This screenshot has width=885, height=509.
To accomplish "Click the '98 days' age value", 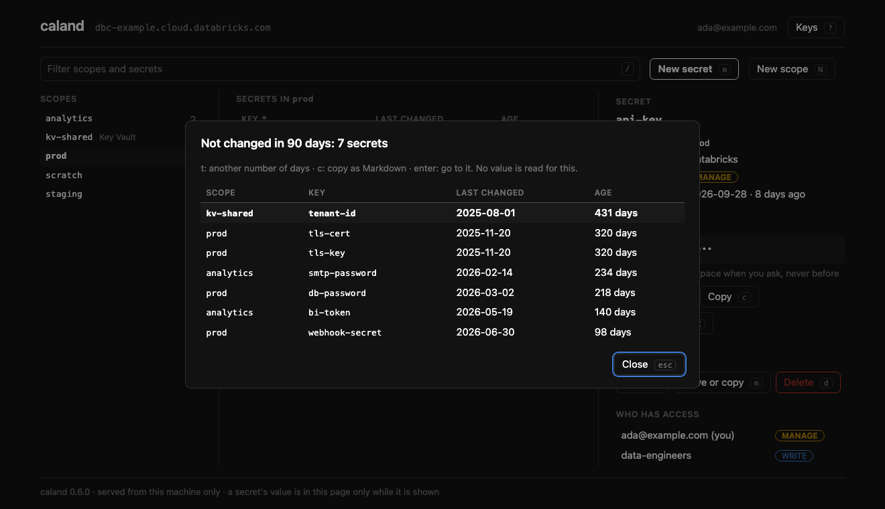I will point(613,332).
